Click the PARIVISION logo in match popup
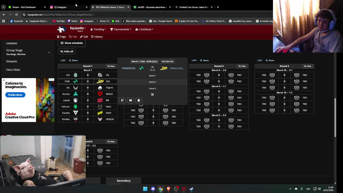 point(141,68)
